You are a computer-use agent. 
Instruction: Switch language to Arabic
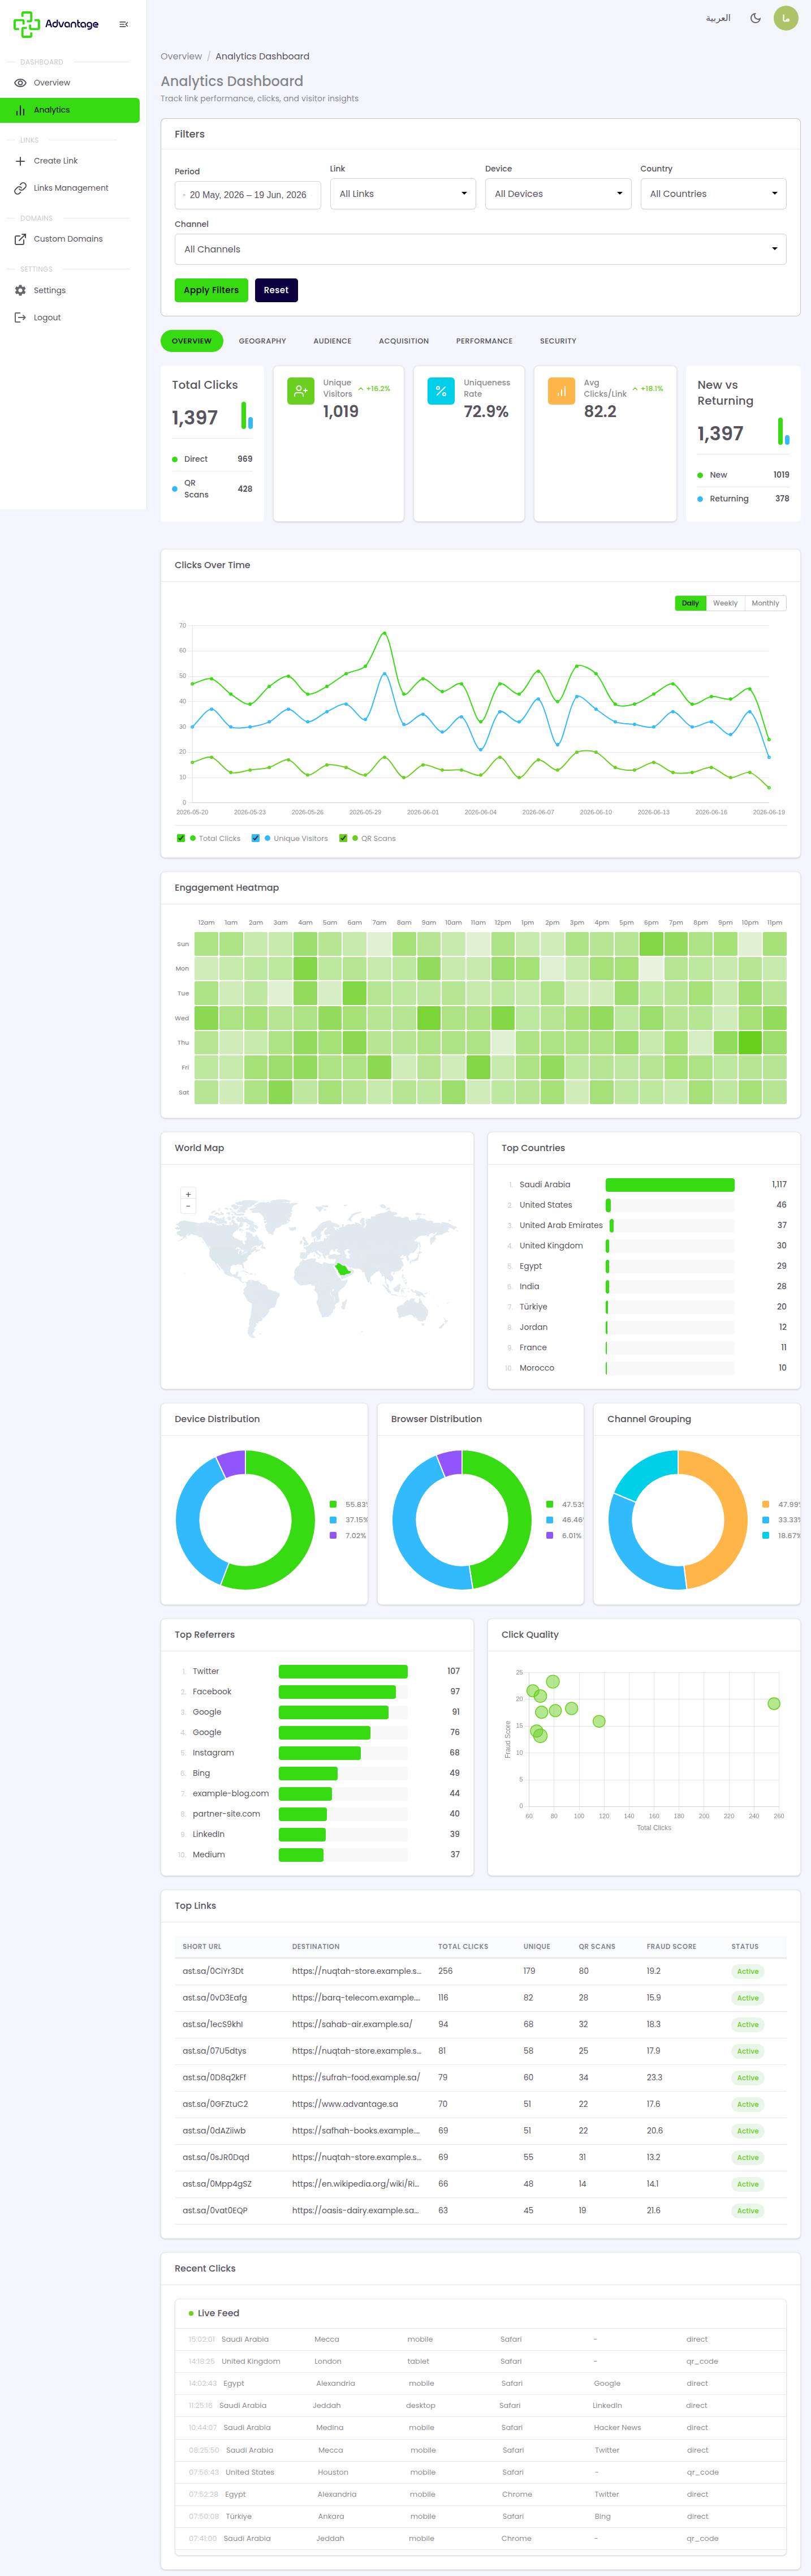(718, 18)
